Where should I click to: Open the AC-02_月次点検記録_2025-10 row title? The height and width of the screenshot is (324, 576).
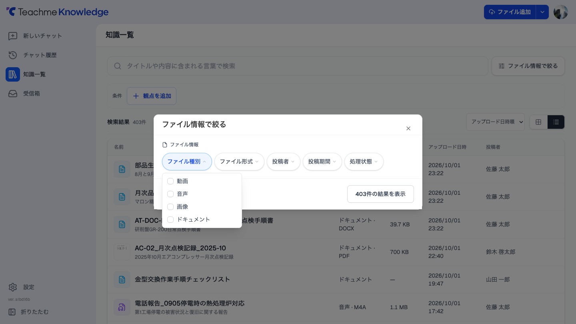click(180, 248)
